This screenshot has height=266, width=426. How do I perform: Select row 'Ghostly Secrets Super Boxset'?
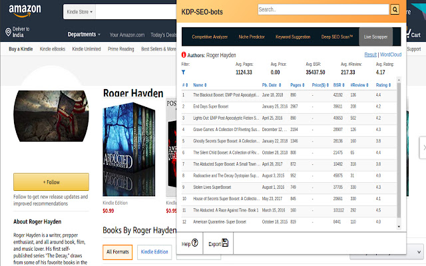pyautogui.click(x=289, y=141)
